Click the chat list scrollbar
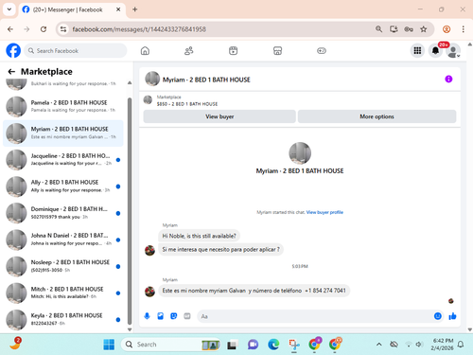 pyautogui.click(x=130, y=211)
